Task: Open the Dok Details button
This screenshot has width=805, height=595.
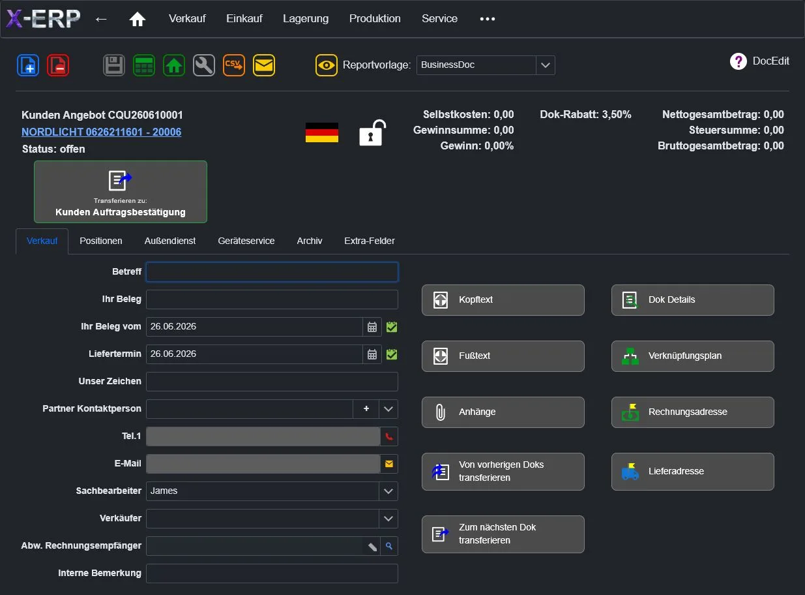Action: coord(693,300)
